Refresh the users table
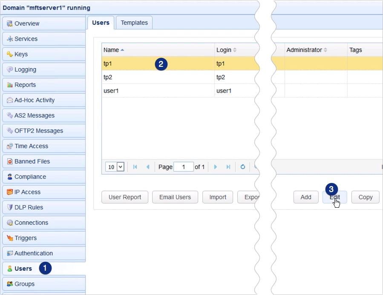Screen dimensions: 383x295 [242, 167]
